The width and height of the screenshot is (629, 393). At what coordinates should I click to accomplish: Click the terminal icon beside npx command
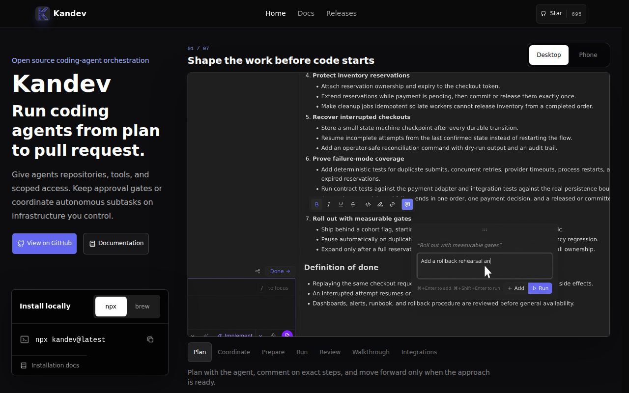[25, 339]
